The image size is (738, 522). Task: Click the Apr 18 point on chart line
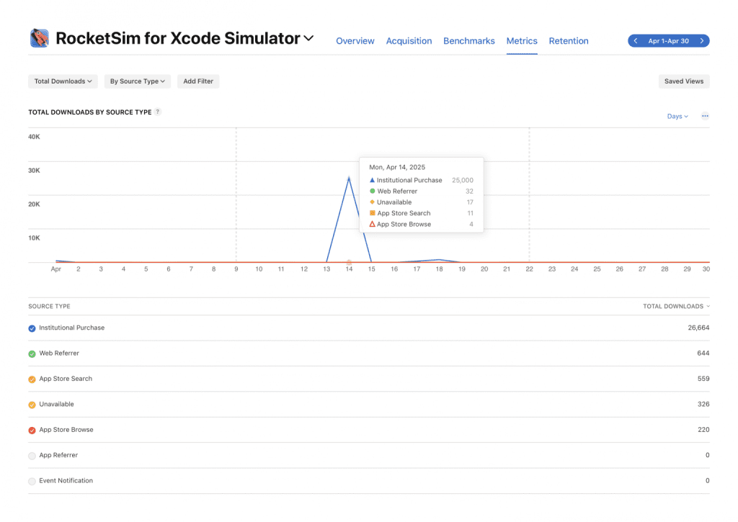point(439,260)
